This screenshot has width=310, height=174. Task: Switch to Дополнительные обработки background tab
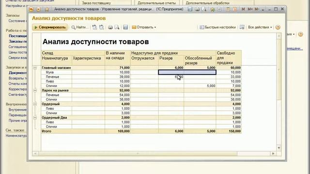(x=207, y=3)
